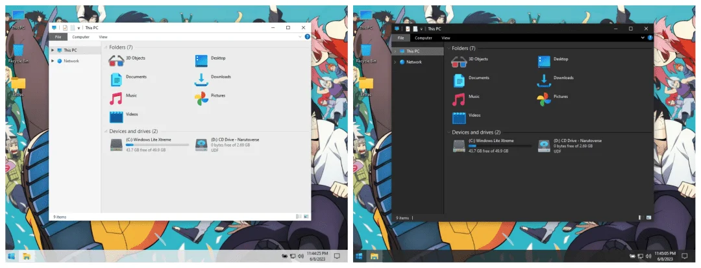Select Pictures folder in light window

(210, 98)
